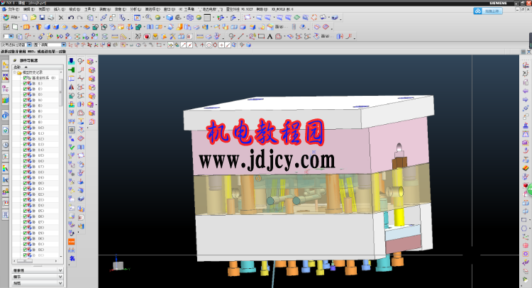Toggle checkbox of first item under history folder
Viewport: 532px width, 288px height.
(x=25, y=77)
